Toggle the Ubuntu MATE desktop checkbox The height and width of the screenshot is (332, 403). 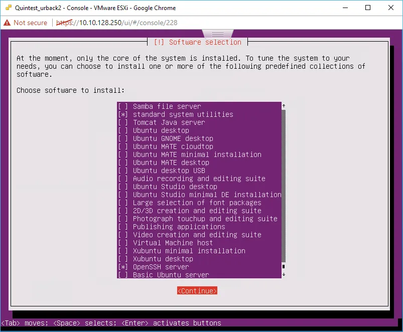click(123, 162)
